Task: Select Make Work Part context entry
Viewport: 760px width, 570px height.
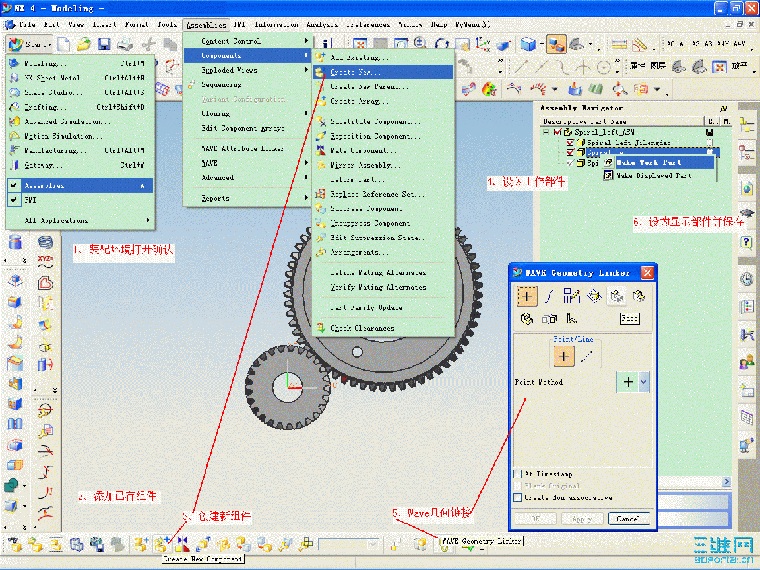Action: tap(658, 163)
